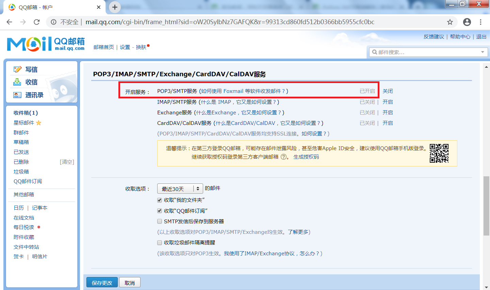The image size is (490, 290).
Task: Click the QR code image
Action: [439, 153]
